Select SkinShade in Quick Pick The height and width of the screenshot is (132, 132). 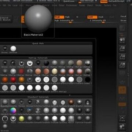[x=13, y=49]
